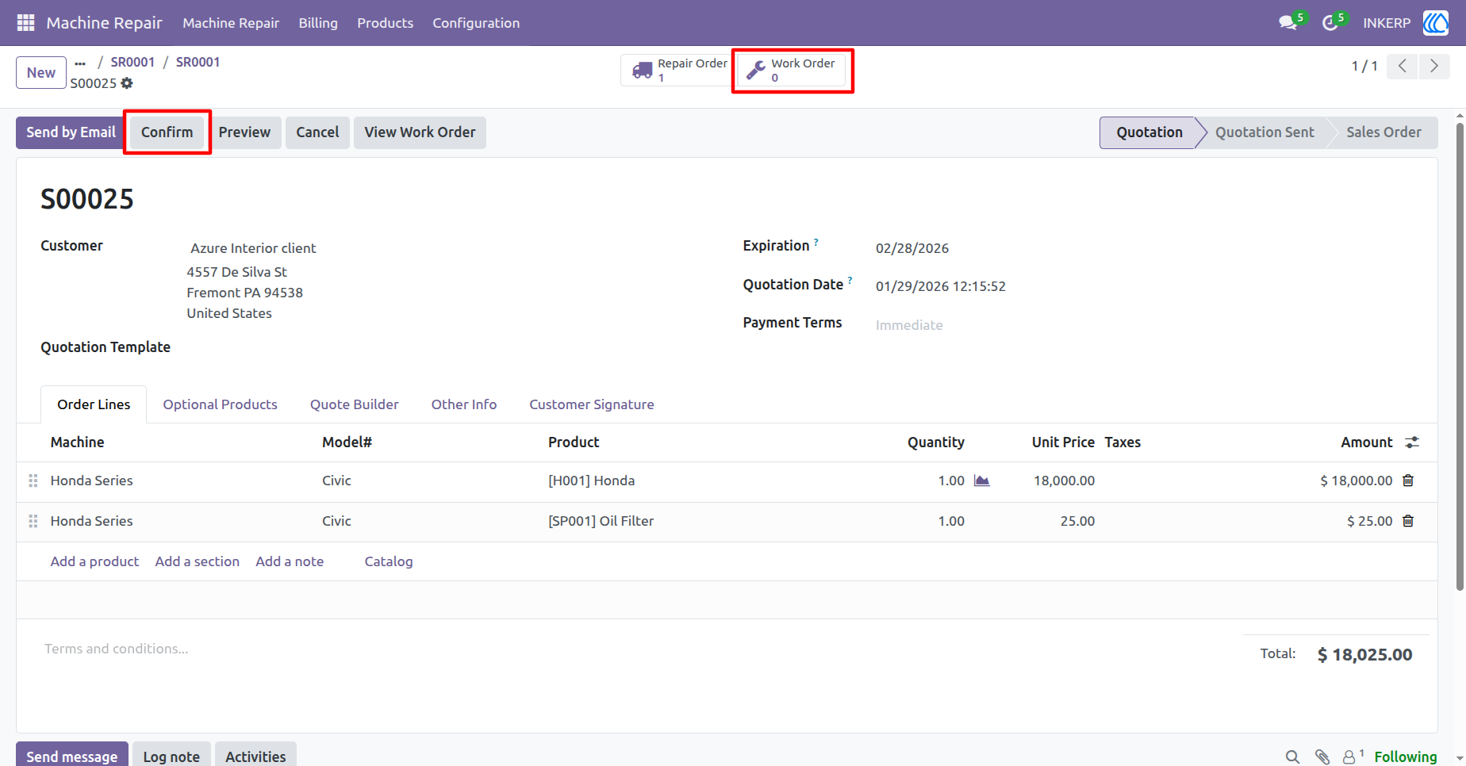The width and height of the screenshot is (1466, 766).
Task: Open Machine Repair menu
Action: pyautogui.click(x=231, y=23)
